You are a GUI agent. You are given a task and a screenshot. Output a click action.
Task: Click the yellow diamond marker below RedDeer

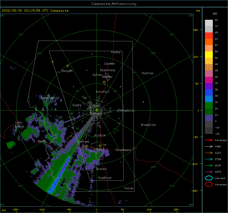tap(104, 82)
